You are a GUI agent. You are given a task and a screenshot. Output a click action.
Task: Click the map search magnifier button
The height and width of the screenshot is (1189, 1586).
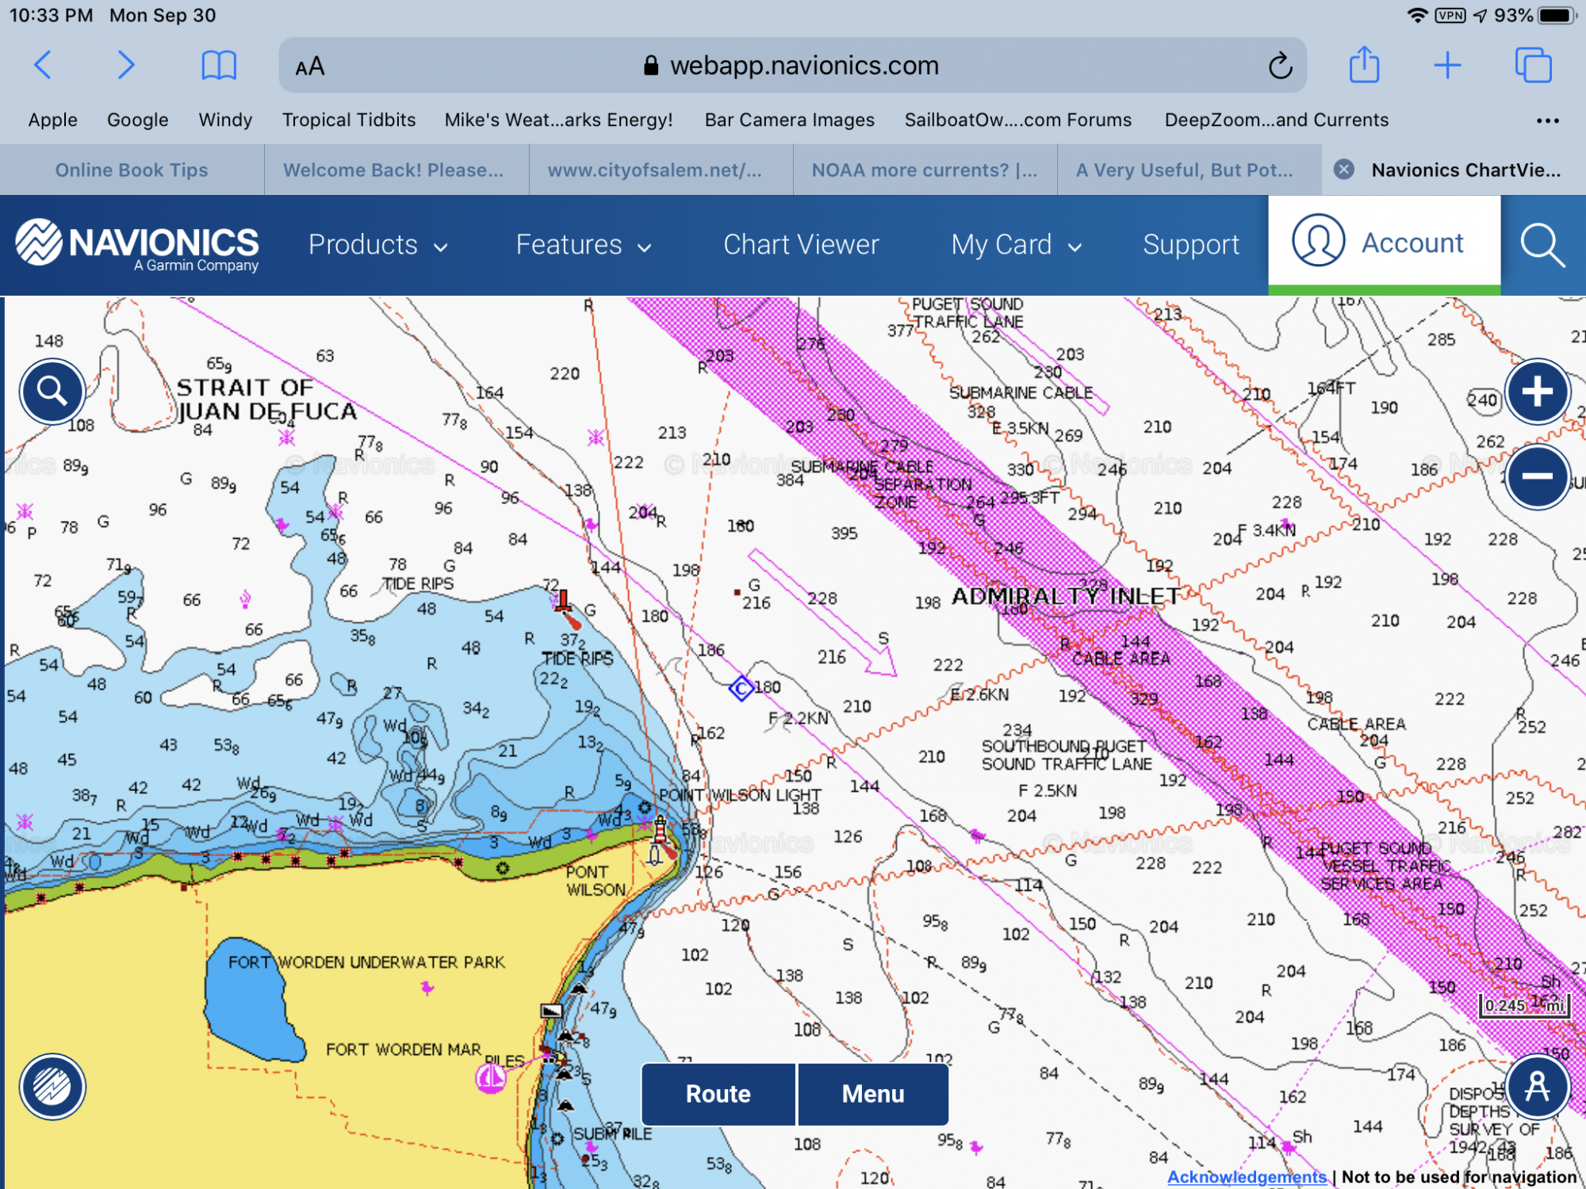(x=52, y=391)
